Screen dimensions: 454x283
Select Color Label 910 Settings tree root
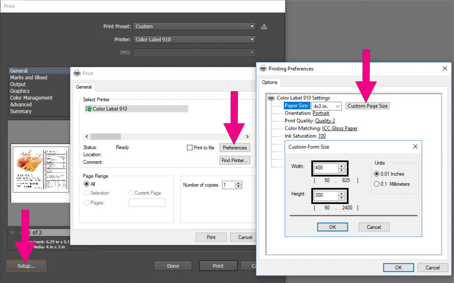tap(303, 98)
